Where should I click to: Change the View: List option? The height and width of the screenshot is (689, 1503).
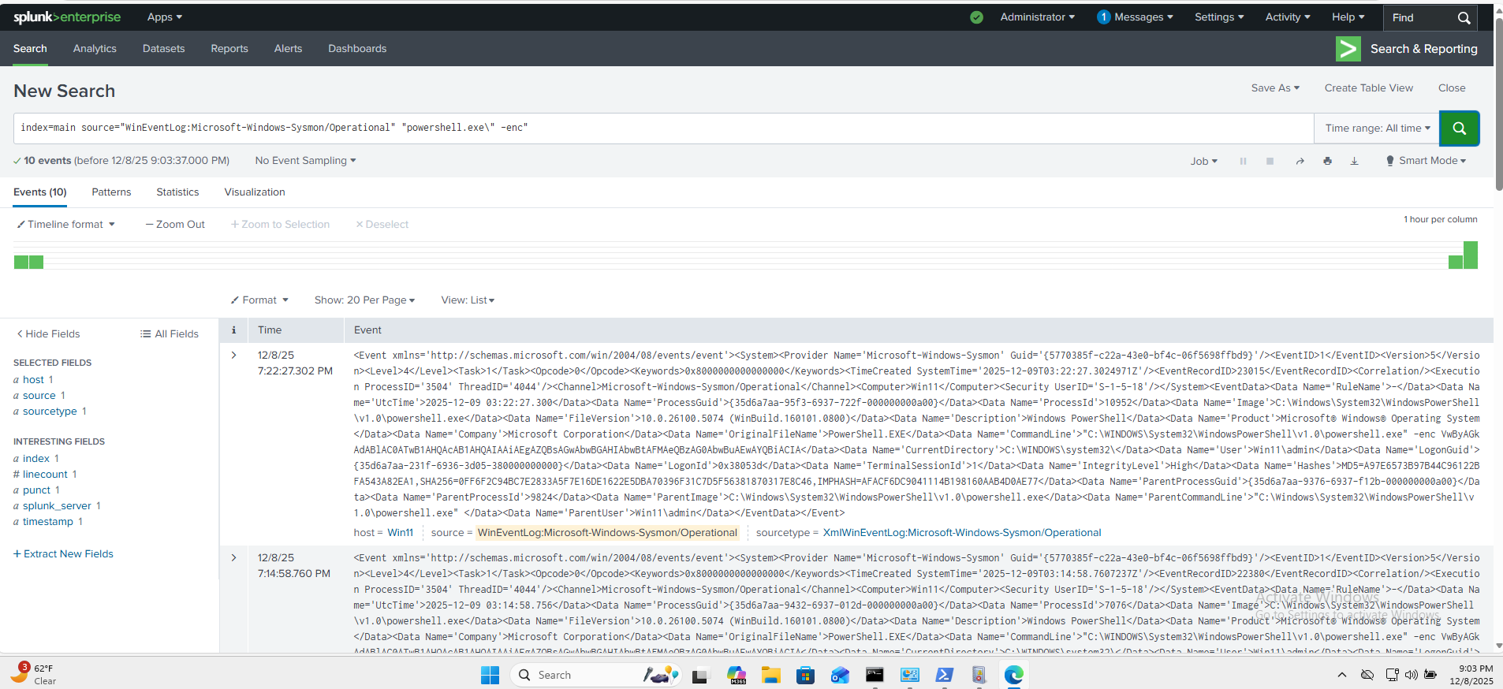(468, 300)
